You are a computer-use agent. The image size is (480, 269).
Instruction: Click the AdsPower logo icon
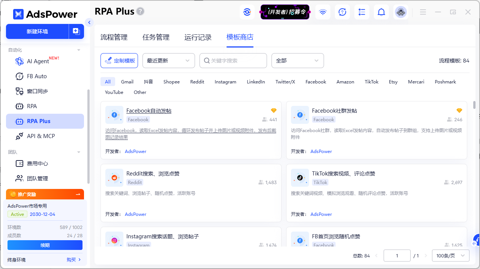tap(18, 14)
